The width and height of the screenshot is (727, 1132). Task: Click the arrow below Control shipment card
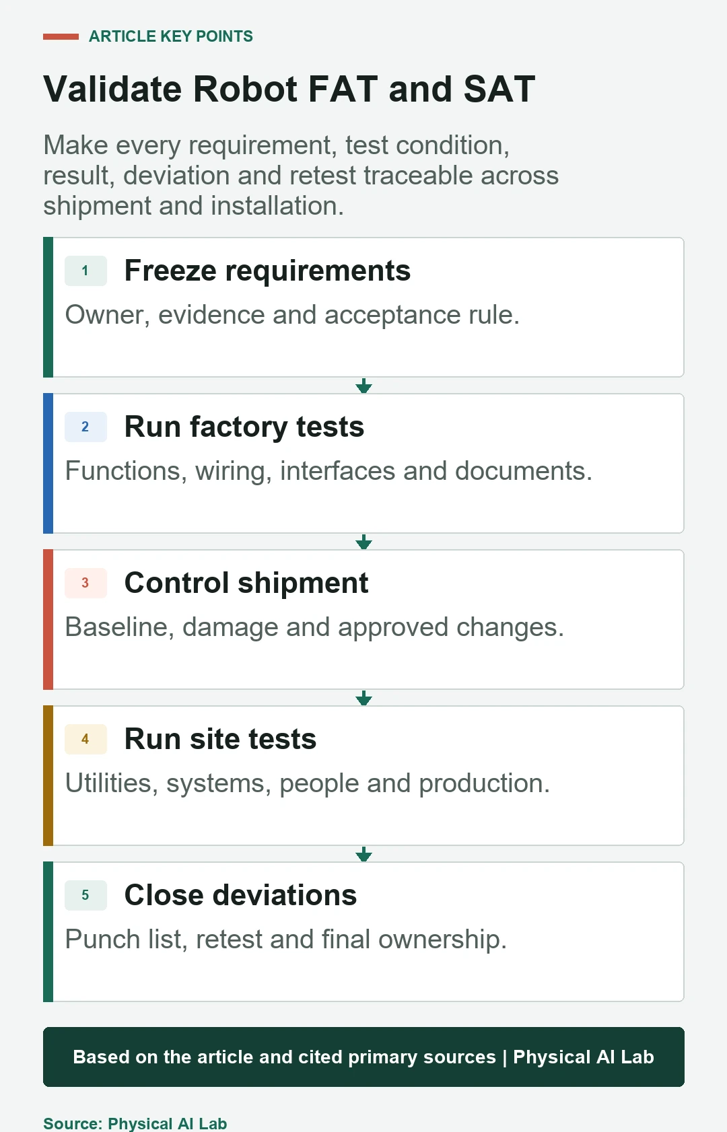[x=363, y=698]
